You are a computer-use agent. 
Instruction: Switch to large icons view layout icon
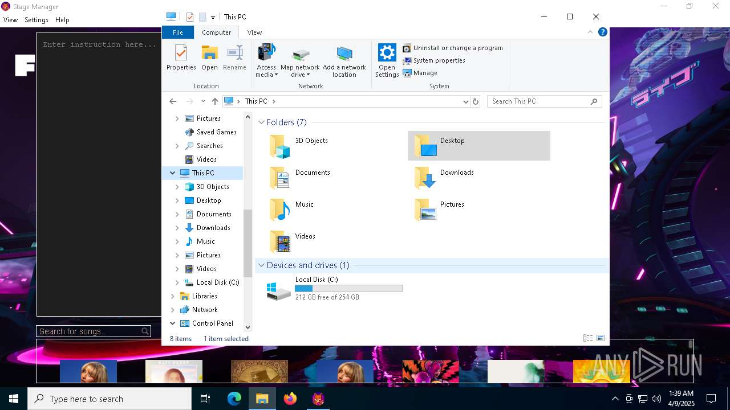click(601, 338)
